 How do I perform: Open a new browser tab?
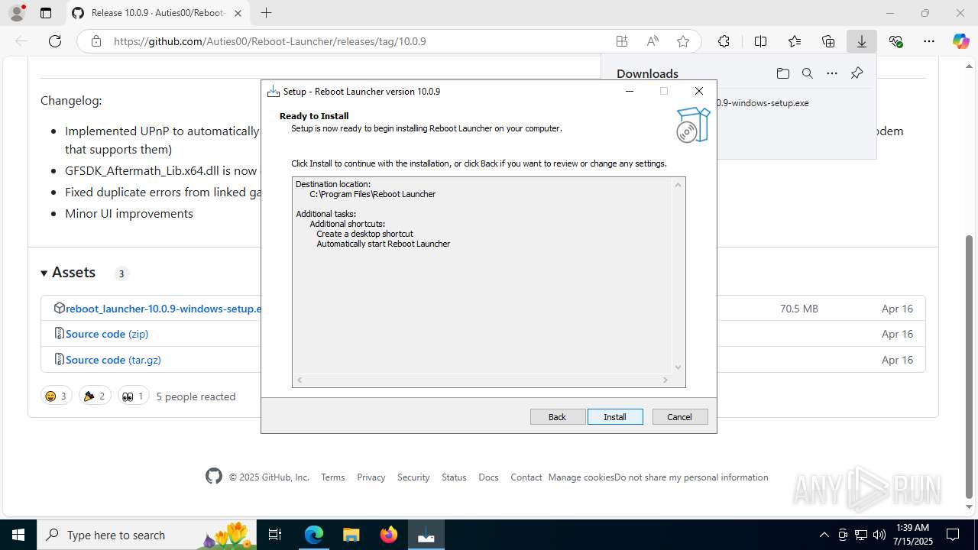coord(266,13)
